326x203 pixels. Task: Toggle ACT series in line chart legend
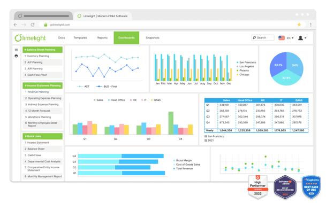(83, 87)
